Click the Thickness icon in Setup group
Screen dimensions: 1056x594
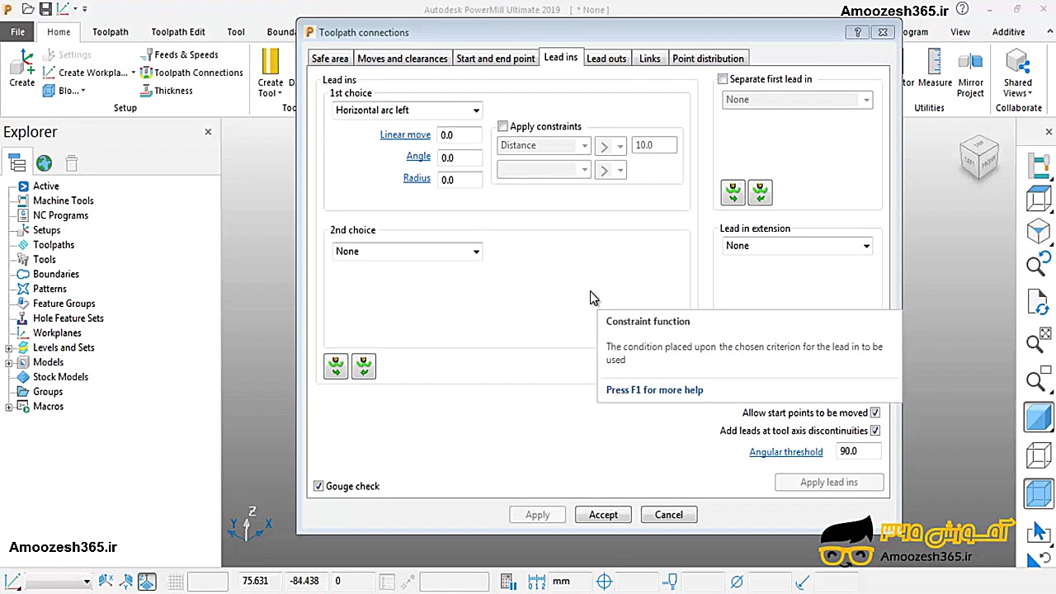(146, 91)
